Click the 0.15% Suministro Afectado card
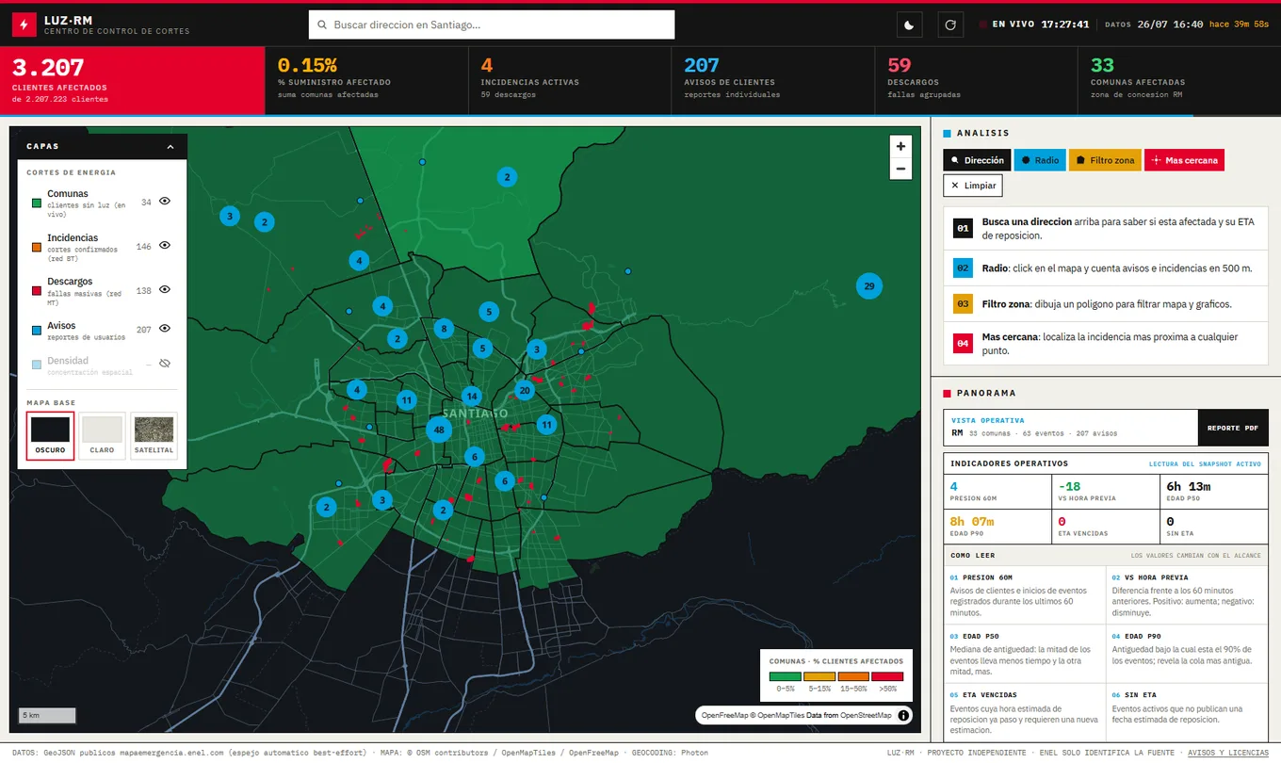This screenshot has width=1281, height=763. [366, 81]
